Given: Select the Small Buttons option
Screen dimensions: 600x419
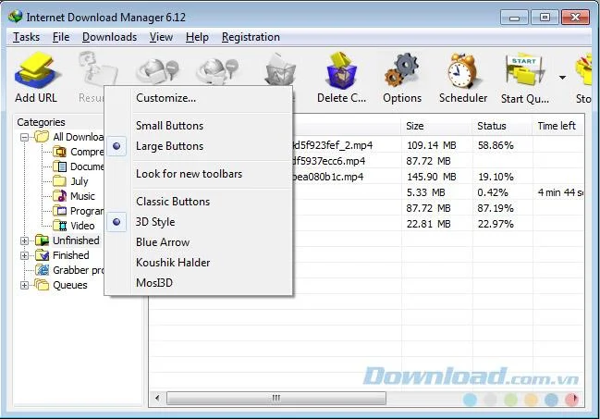Looking at the screenshot, I should [169, 126].
